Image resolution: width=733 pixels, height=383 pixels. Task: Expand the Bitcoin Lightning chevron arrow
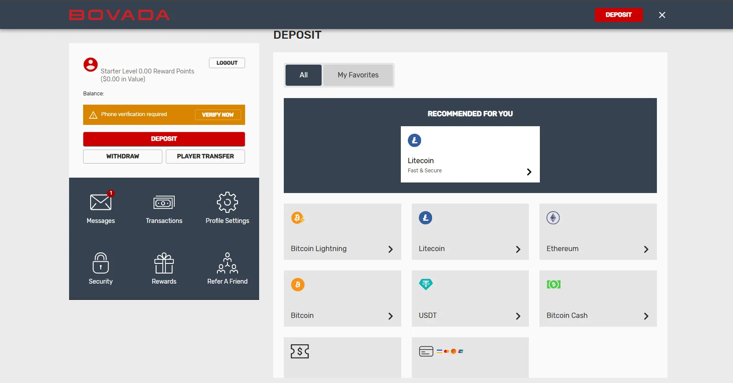pyautogui.click(x=390, y=249)
